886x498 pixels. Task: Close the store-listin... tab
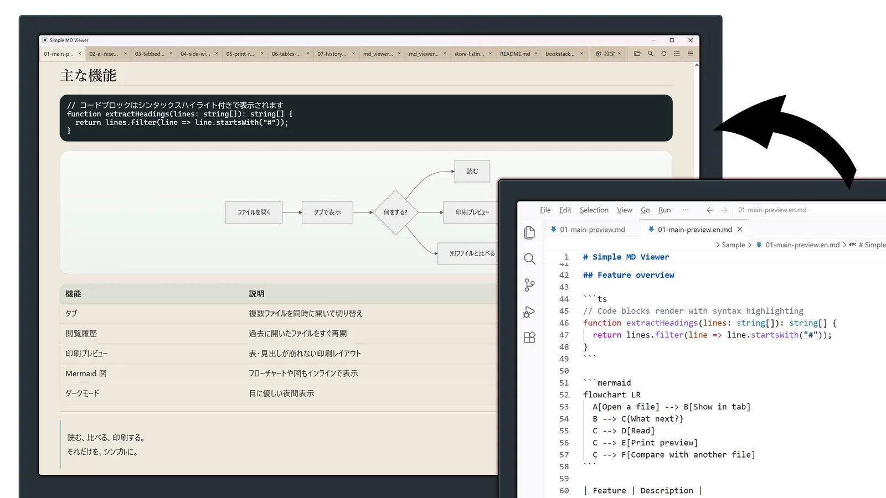(x=491, y=54)
